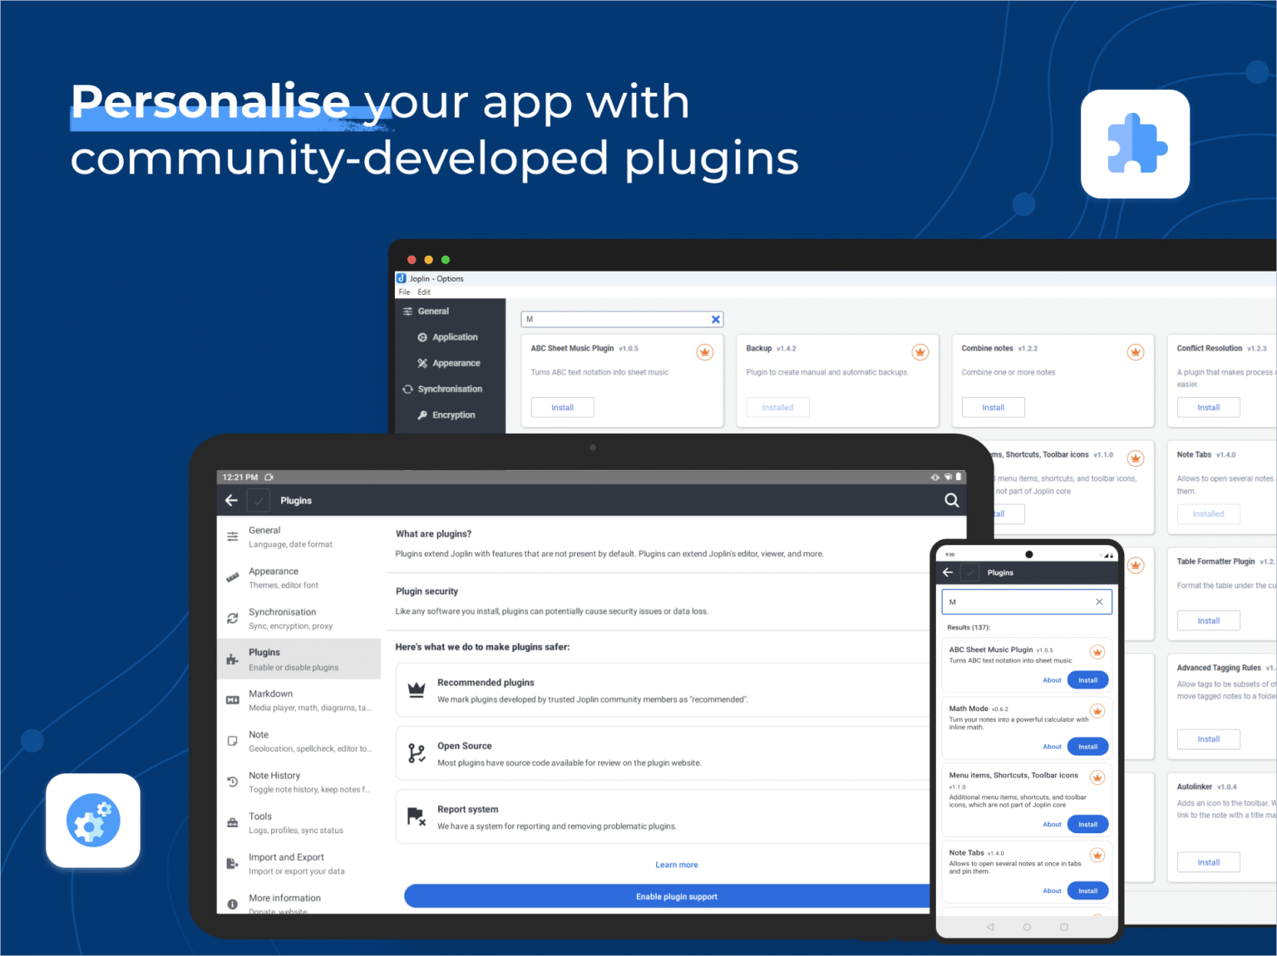
Task: Tap the search magnifier on the tablet Plugins screen
Action: point(951,500)
